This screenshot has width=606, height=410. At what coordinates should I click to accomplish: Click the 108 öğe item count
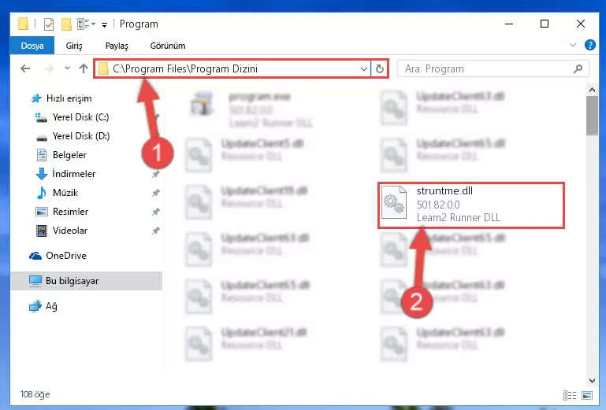[35, 394]
